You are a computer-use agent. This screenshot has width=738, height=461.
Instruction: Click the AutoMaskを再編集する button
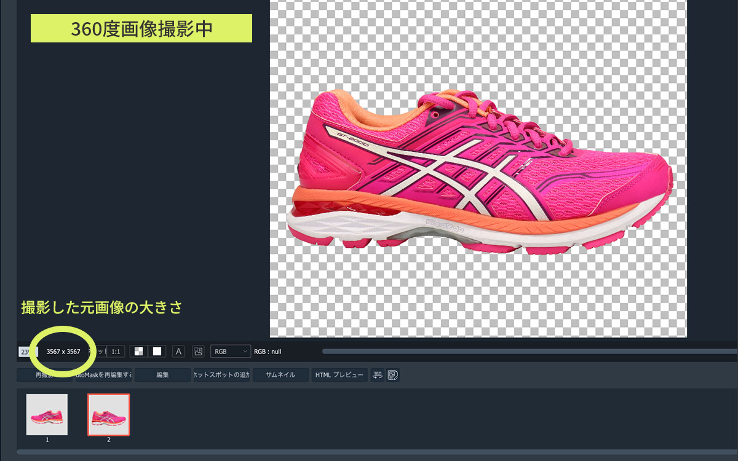tap(103, 375)
